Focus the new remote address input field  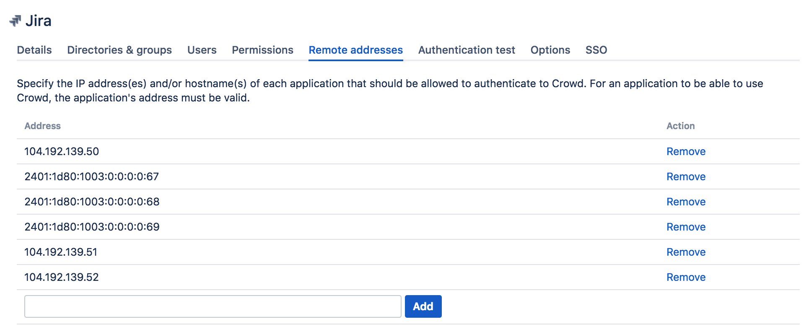[213, 306]
